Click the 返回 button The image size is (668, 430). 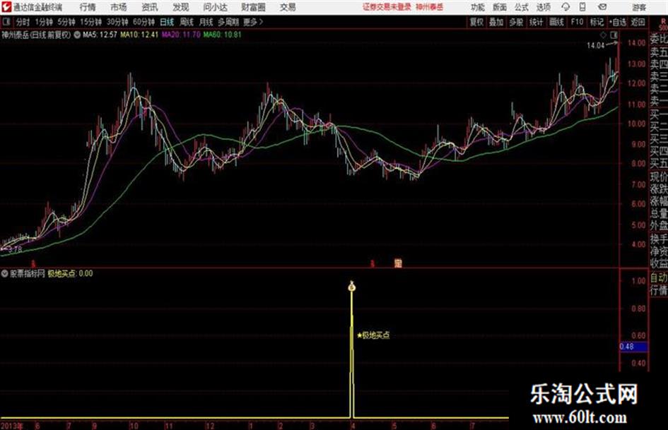click(x=638, y=22)
